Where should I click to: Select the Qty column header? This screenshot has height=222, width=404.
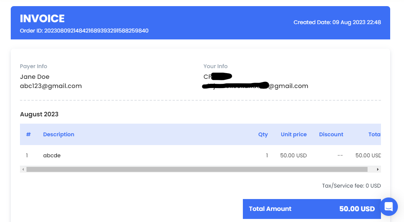(x=263, y=134)
